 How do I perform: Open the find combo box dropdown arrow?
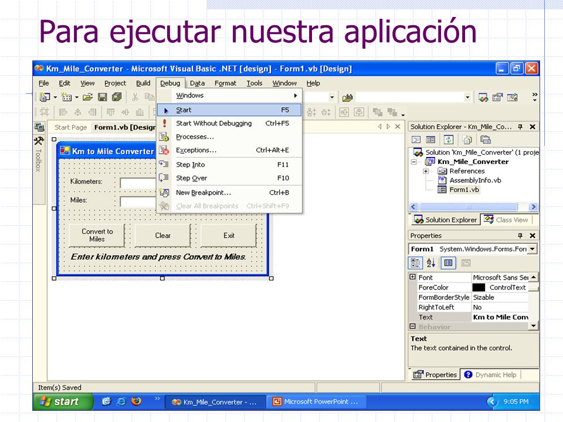[x=467, y=97]
